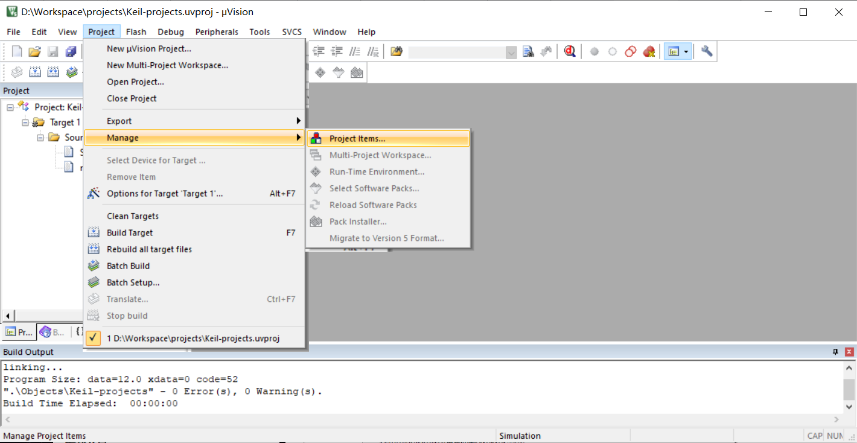857x443 pixels.
Task: Open Configuration wrench icon
Action: [707, 52]
